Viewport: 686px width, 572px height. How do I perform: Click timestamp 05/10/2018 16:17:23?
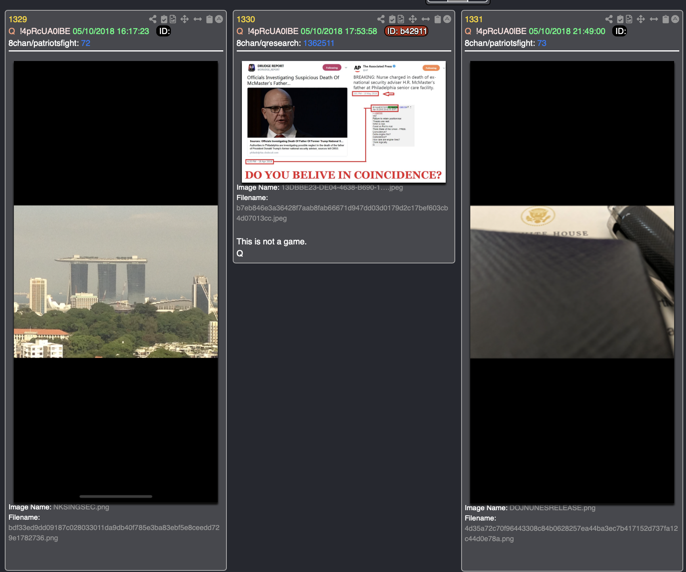click(111, 31)
